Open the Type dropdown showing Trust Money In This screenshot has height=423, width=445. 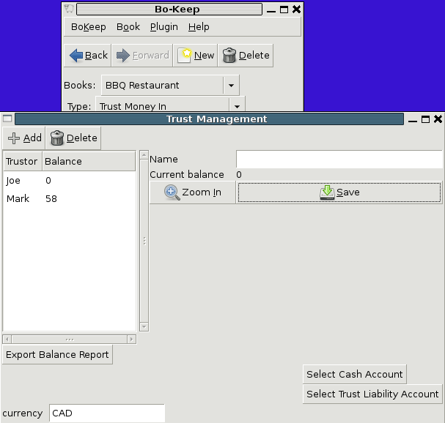tap(236, 106)
